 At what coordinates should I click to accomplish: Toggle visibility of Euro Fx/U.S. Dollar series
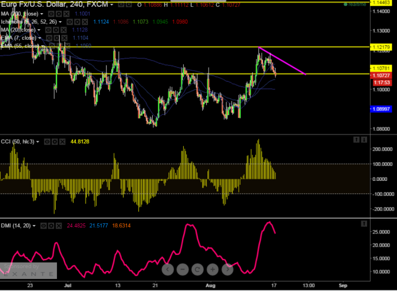click(122, 4)
